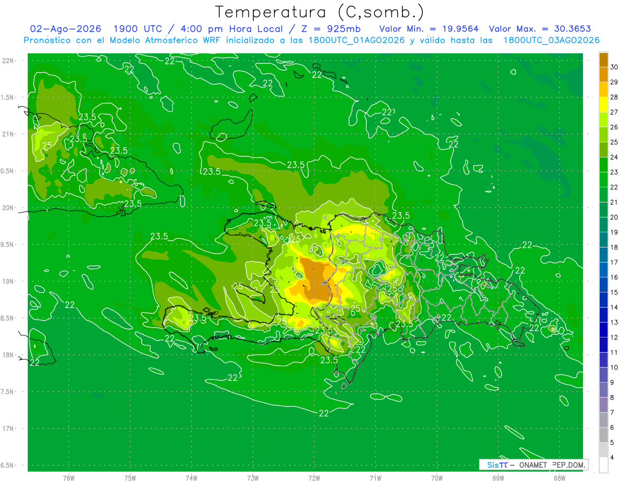Click the "17N" latitude axis label

click(x=8, y=428)
